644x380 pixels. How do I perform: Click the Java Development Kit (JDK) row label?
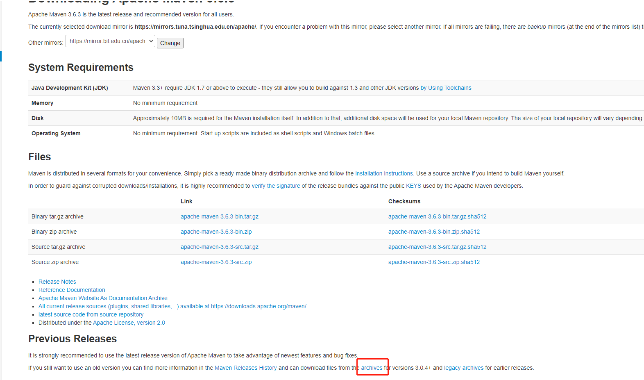click(x=70, y=88)
